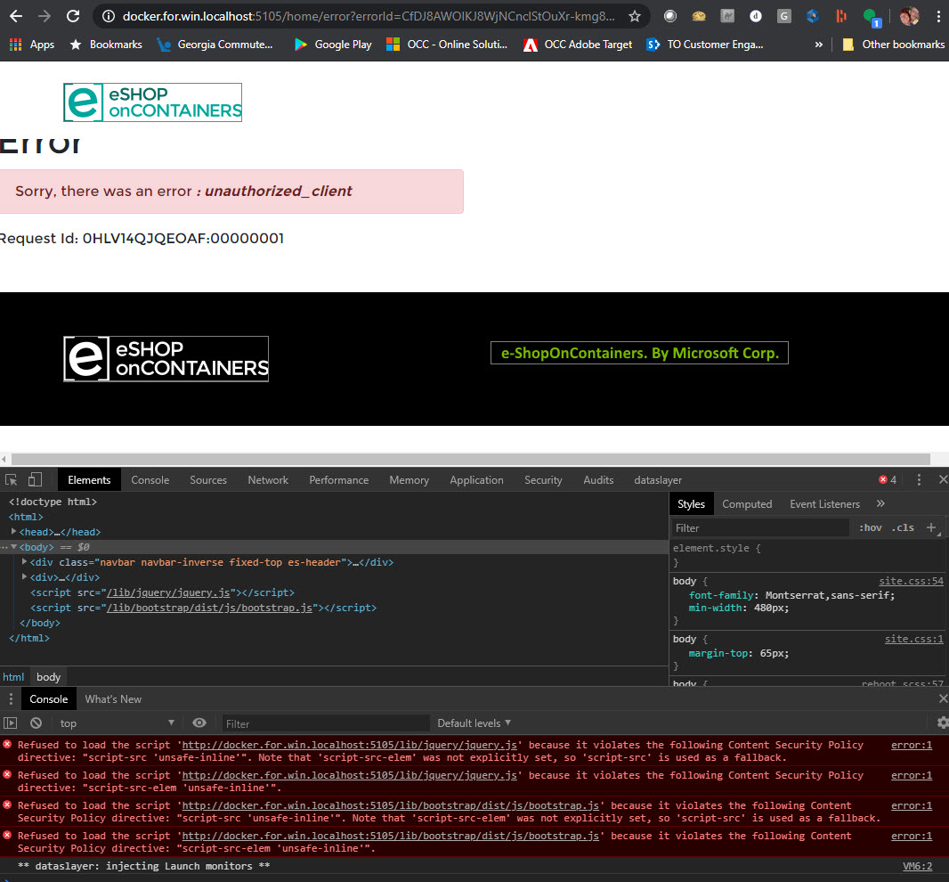Open DevTools customize menu (three dots)
Screen dimensions: 949x882
tap(919, 479)
